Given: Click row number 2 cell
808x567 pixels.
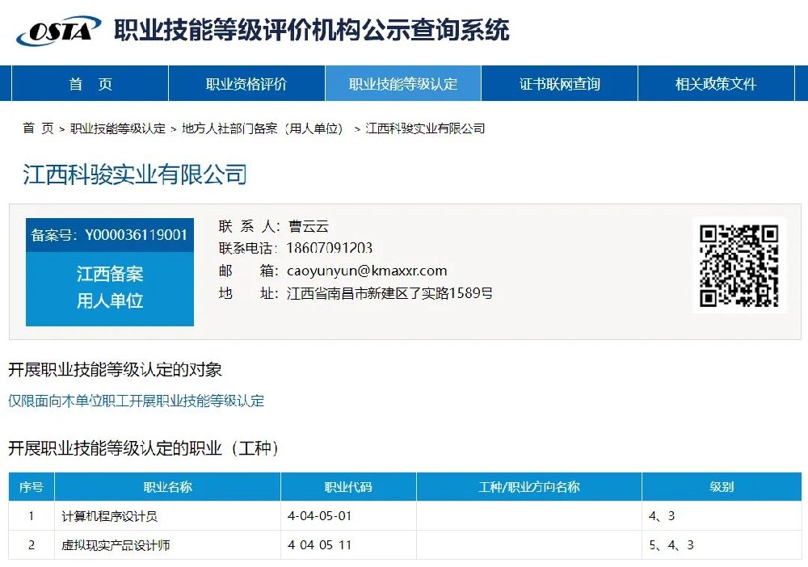Looking at the screenshot, I should click(x=32, y=545).
